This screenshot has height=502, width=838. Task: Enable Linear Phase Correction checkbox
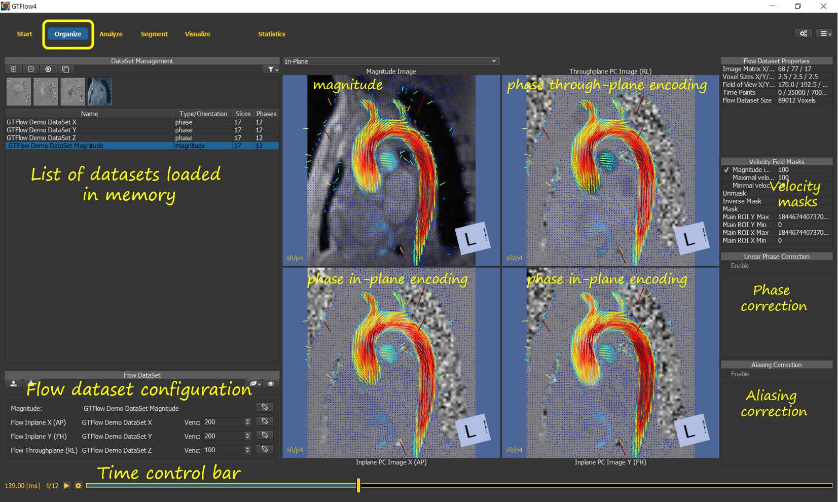click(x=726, y=266)
